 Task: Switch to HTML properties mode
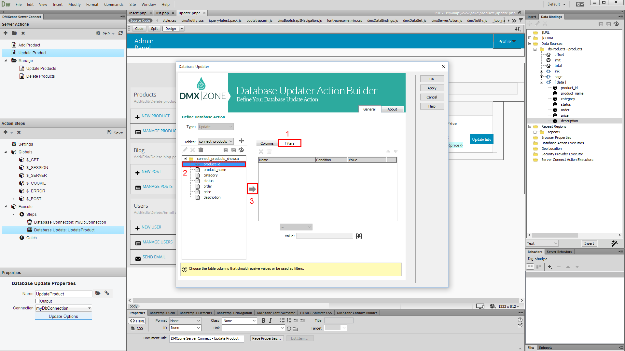pyautogui.click(x=137, y=321)
